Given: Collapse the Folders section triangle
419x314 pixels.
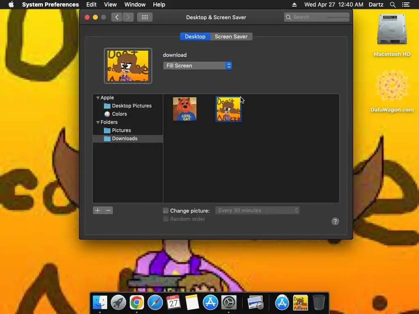Looking at the screenshot, I should tap(98, 122).
